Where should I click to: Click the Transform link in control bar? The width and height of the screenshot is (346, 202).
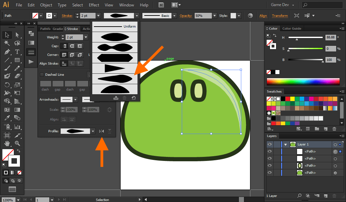280,16
